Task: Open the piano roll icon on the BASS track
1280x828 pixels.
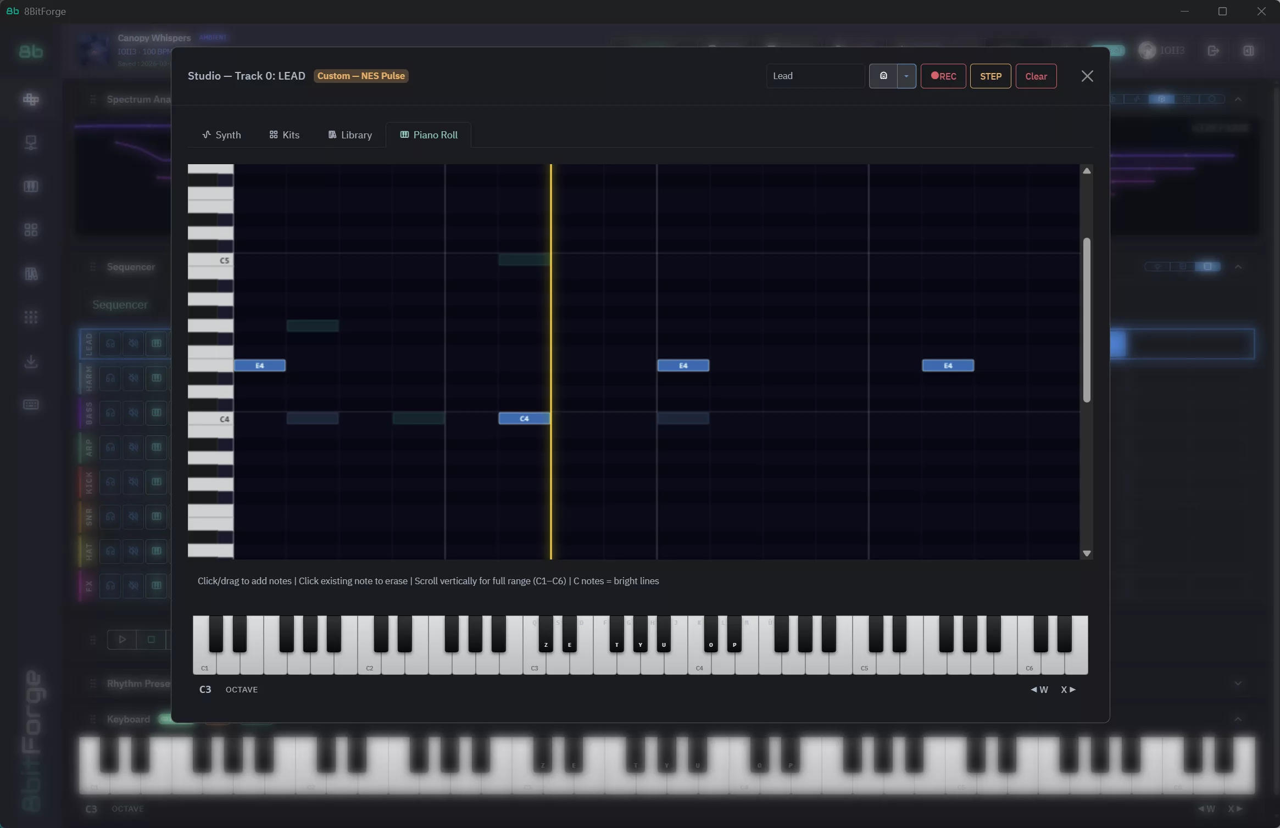Action: click(x=156, y=413)
